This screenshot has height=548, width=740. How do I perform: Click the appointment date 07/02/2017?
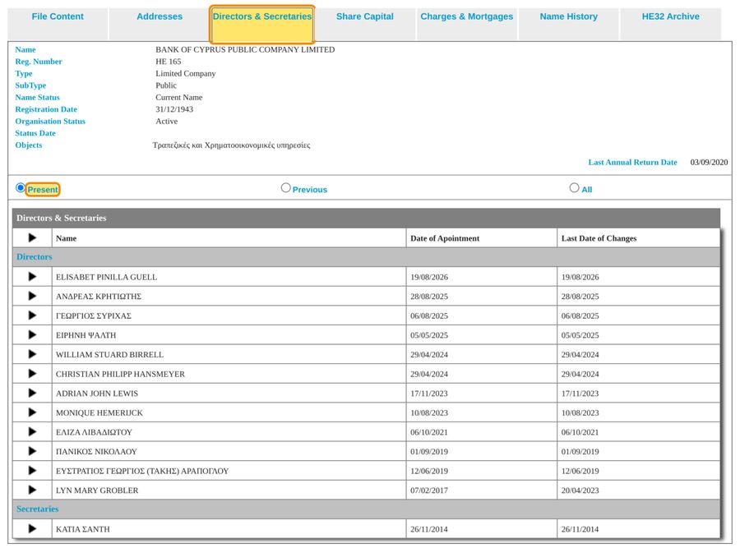(429, 490)
